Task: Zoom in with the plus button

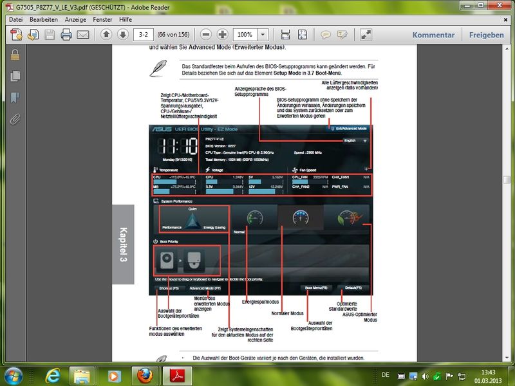Action: pos(223,35)
